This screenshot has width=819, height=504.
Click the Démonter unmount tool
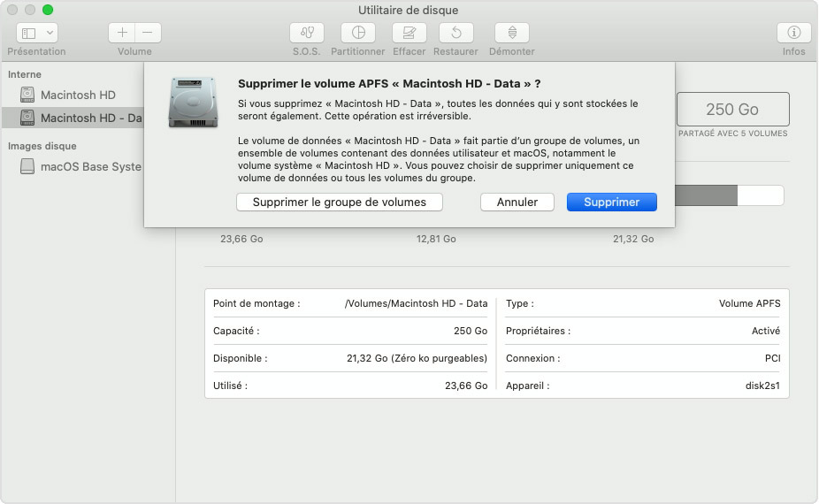pyautogui.click(x=512, y=33)
